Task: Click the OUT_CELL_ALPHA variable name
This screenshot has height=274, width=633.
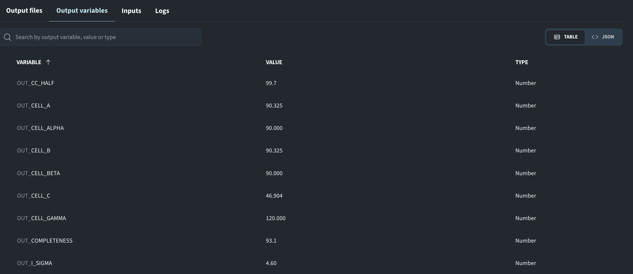Action: tap(40, 128)
